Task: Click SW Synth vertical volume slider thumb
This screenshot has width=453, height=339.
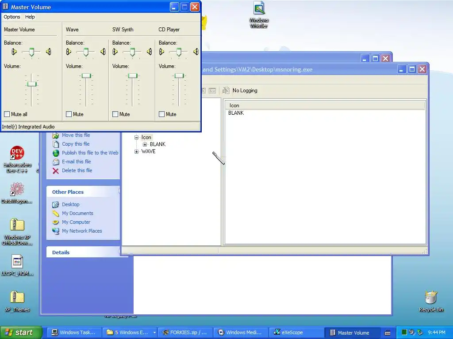Action: [x=133, y=76]
